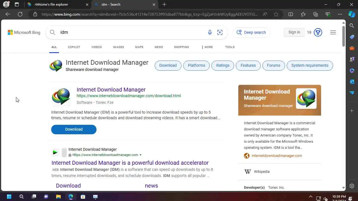
Task: Open internetdownloadmanager.com link in info panel
Action: click(277, 156)
